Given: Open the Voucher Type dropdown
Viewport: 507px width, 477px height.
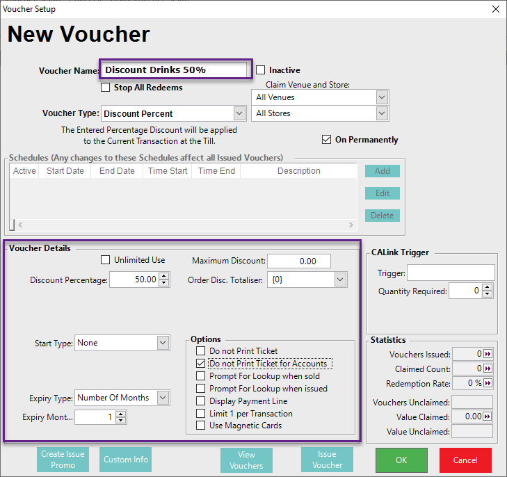Looking at the screenshot, I should click(239, 113).
